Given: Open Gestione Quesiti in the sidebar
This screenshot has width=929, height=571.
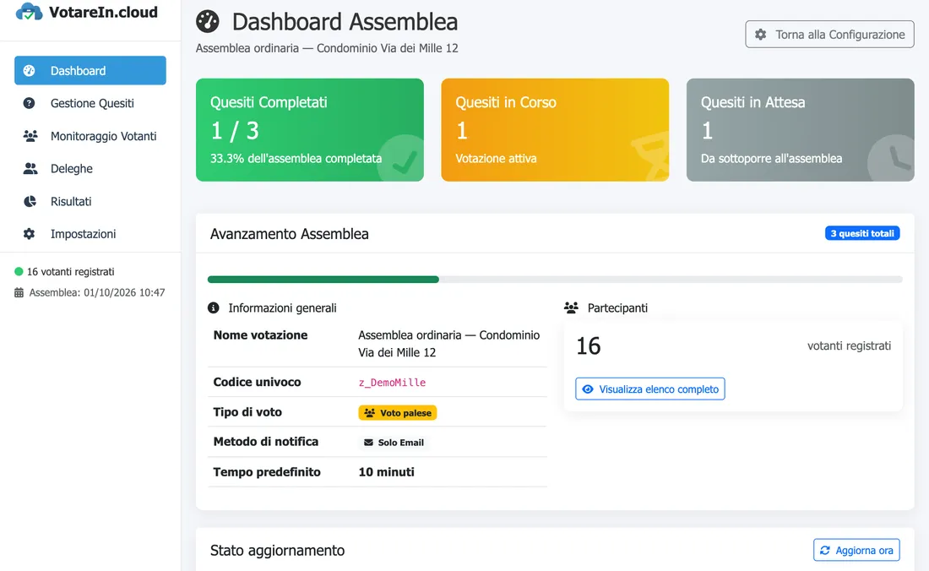Looking at the screenshot, I should (90, 103).
